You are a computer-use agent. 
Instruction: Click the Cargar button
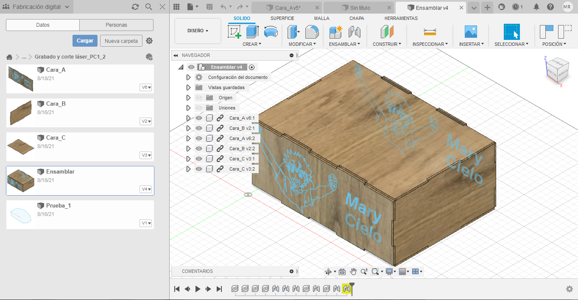(x=85, y=41)
